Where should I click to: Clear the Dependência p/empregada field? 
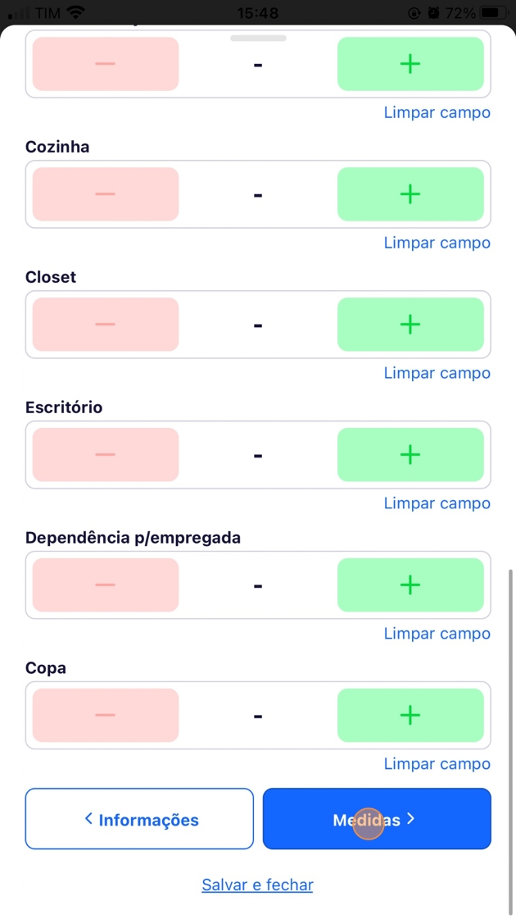(x=437, y=634)
